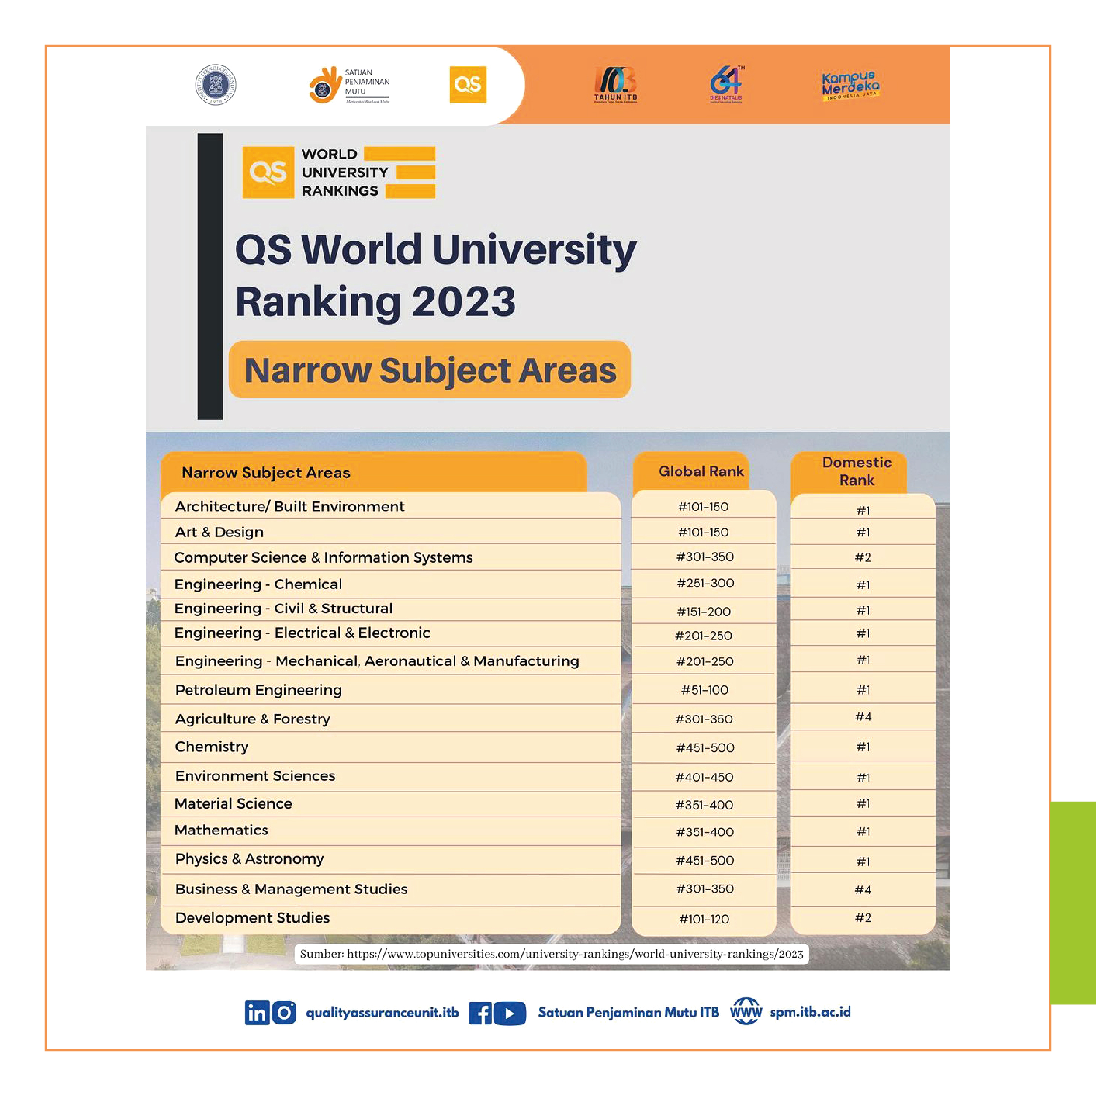Click global rank #351-400 for Material Science

(x=704, y=805)
